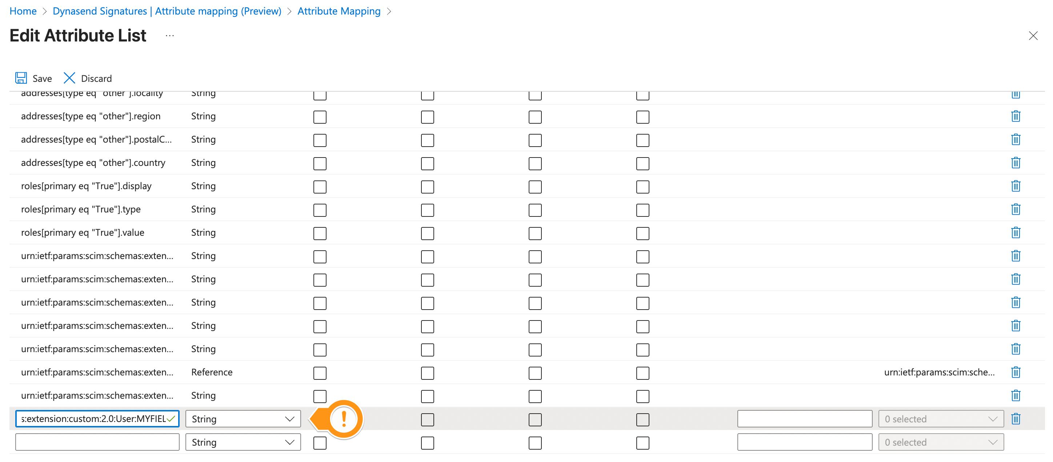Click the Dynasend Signatures breadcrumb link
This screenshot has height=462, width=1053.
point(167,11)
